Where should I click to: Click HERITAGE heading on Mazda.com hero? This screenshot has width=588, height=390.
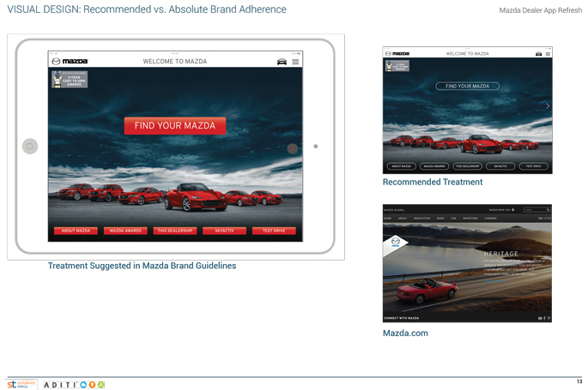tap(501, 254)
